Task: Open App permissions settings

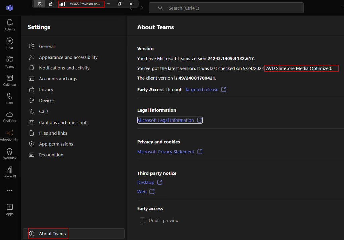Action: pyautogui.click(x=56, y=144)
